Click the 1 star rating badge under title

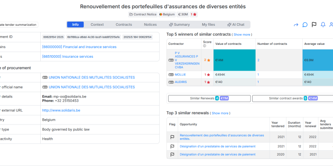194,15
